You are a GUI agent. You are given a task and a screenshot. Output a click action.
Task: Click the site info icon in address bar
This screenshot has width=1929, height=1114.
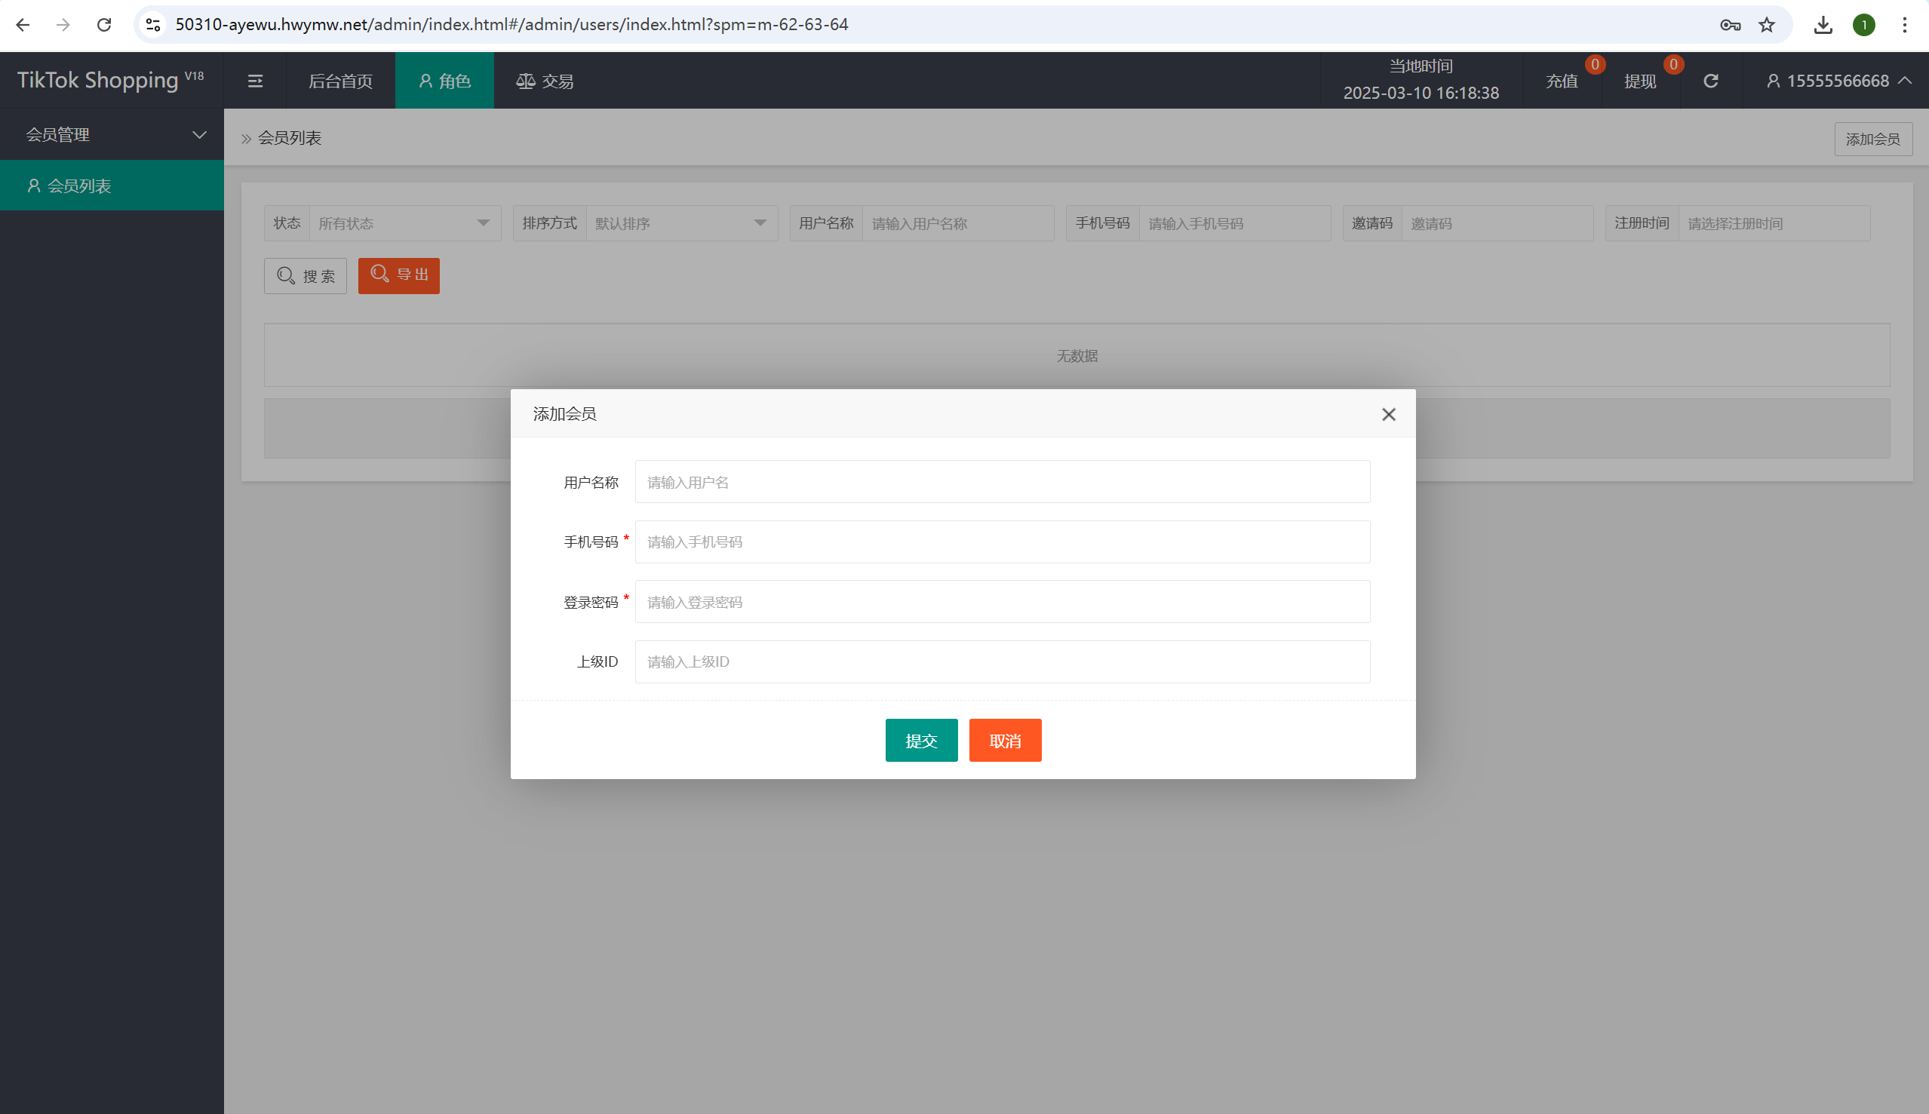tap(153, 24)
